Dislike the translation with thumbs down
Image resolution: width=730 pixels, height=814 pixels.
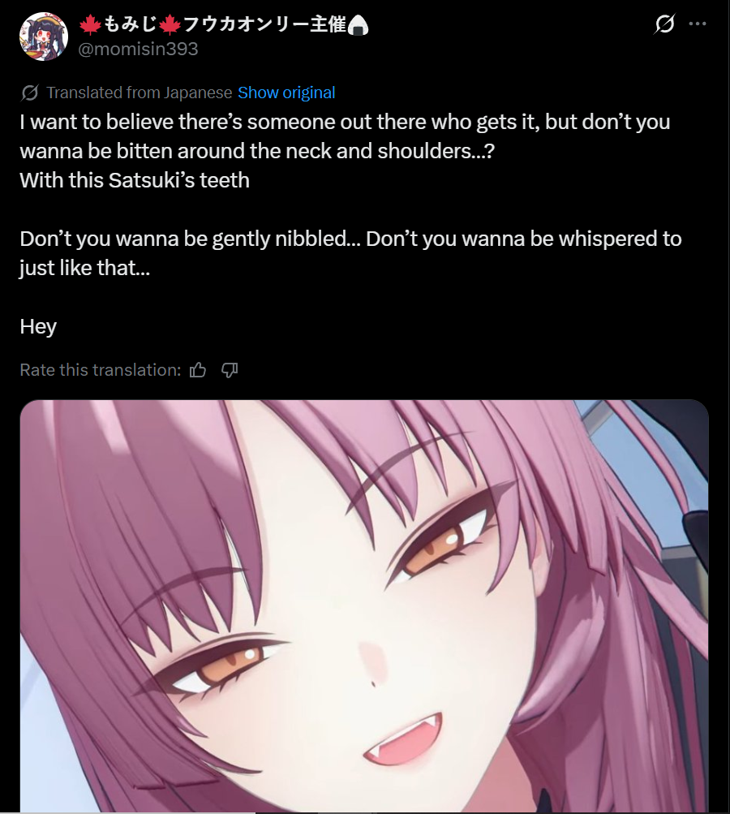pos(230,370)
